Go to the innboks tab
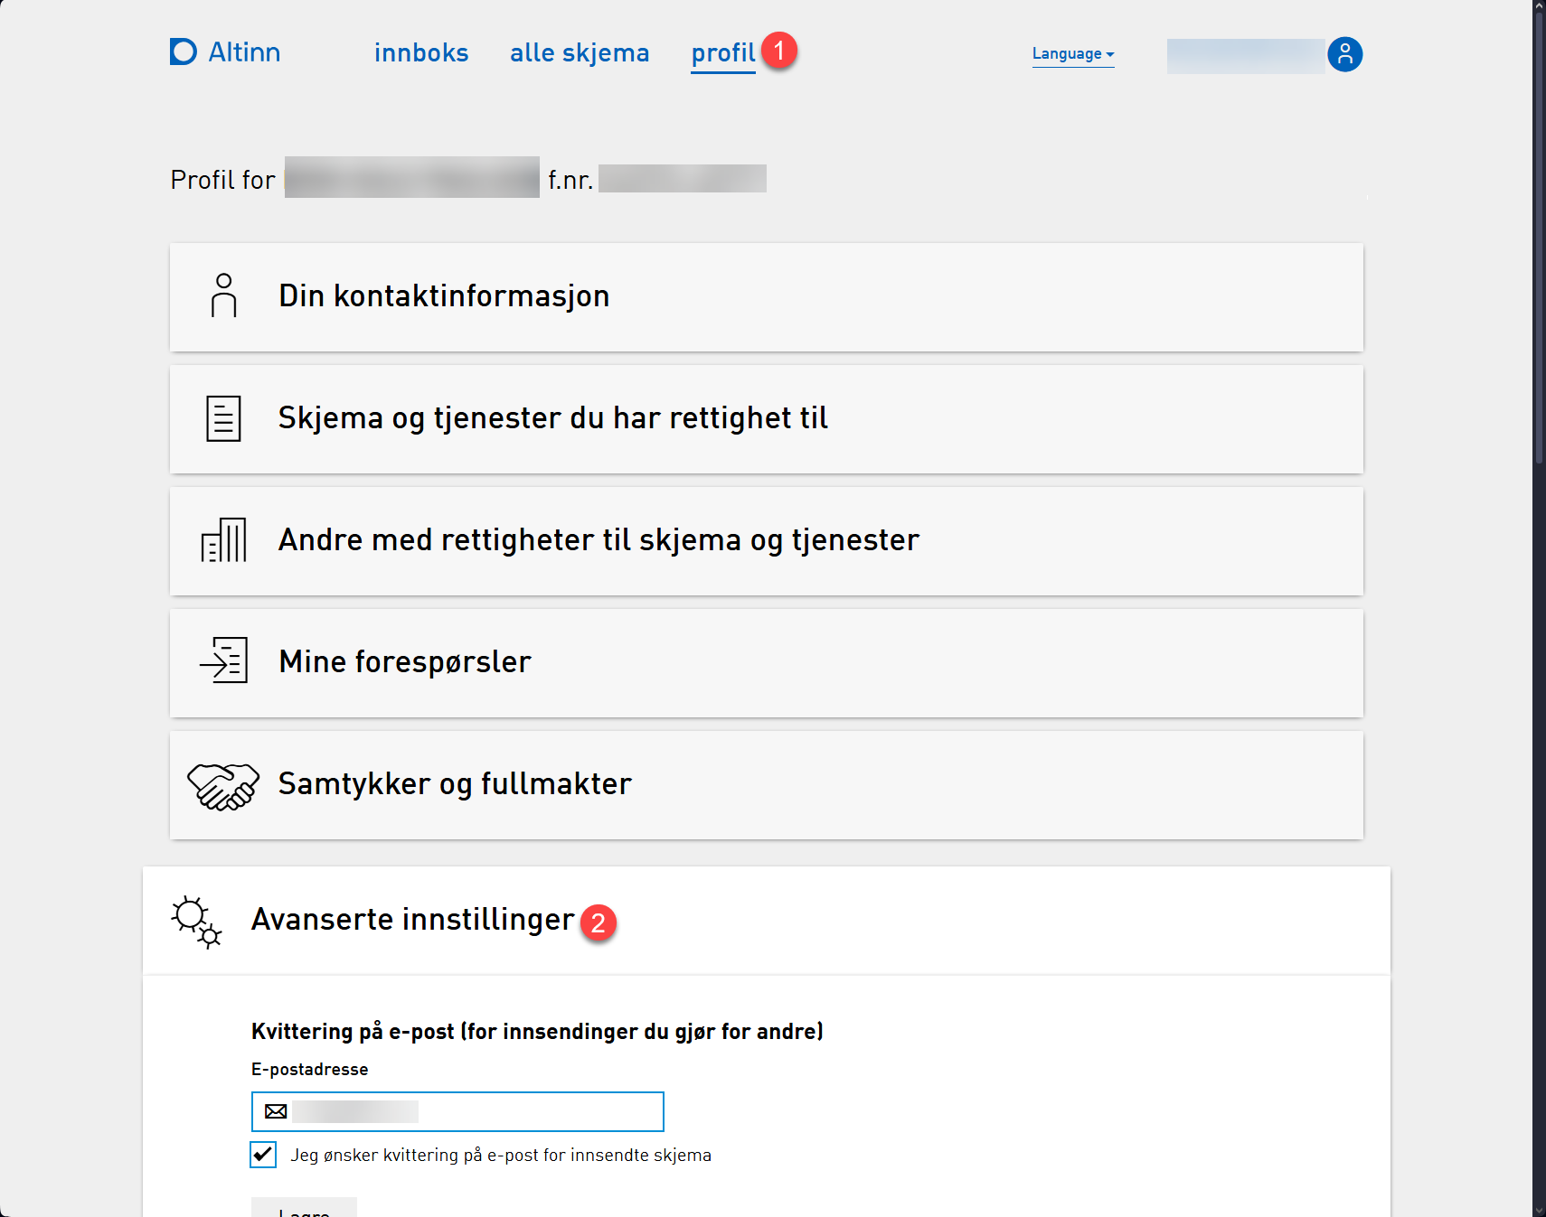Screen dimensions: 1546x1217 (421, 53)
